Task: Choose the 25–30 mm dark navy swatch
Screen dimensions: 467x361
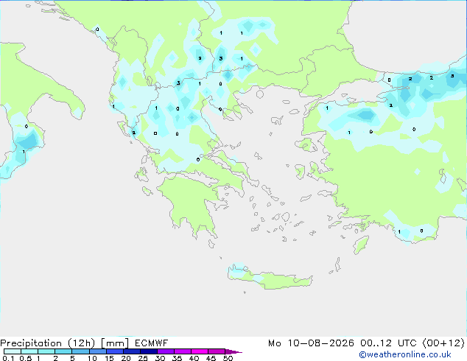Action: 149,351
